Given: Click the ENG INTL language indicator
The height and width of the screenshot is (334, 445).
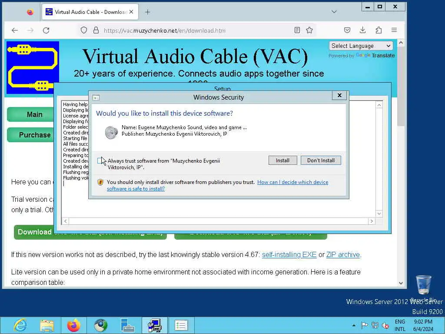Looking at the screenshot, I should pos(400,325).
